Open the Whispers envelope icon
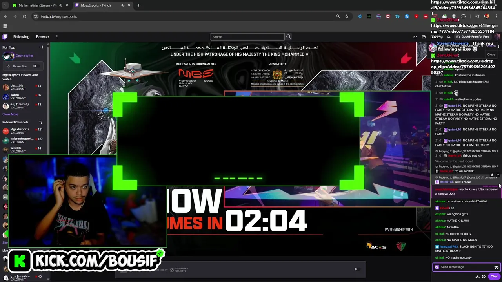The height and width of the screenshot is (282, 502). pos(424,37)
